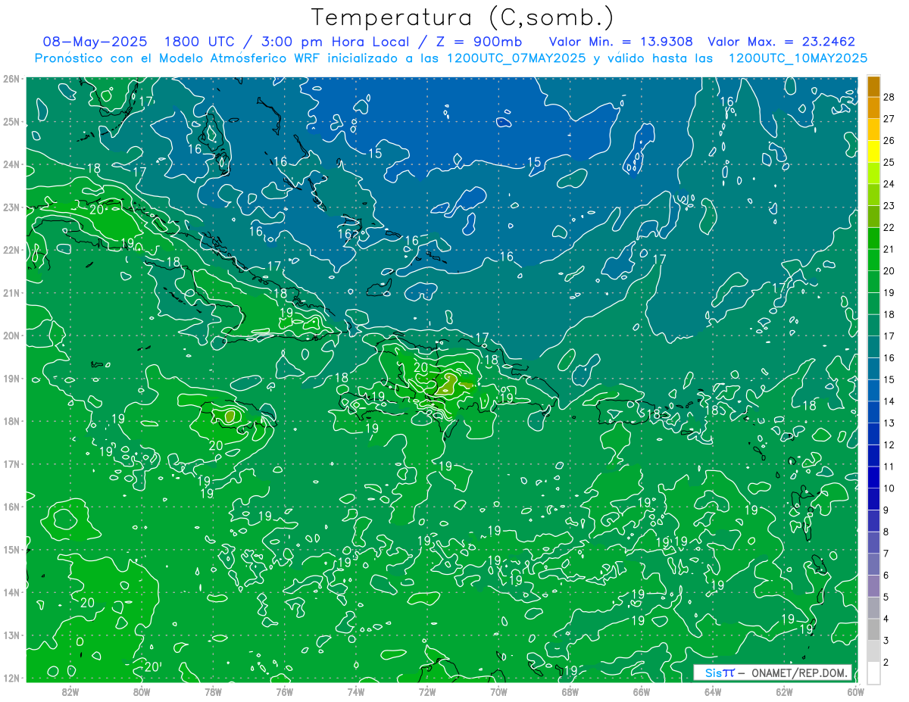Click colorbar scale value "27"

(x=889, y=119)
